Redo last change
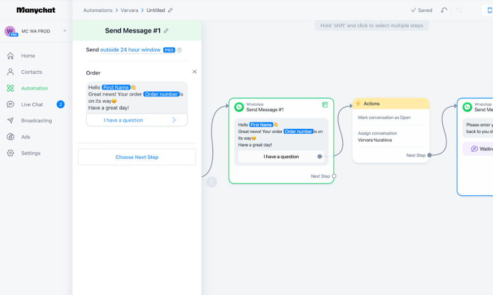Image resolution: width=493 pixels, height=295 pixels. point(458,10)
